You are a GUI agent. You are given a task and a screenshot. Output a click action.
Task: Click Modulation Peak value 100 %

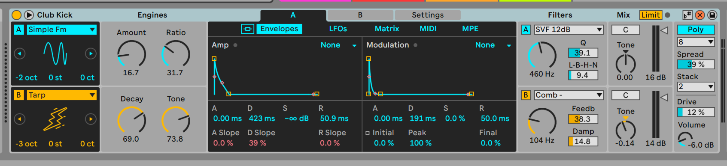point(420,143)
